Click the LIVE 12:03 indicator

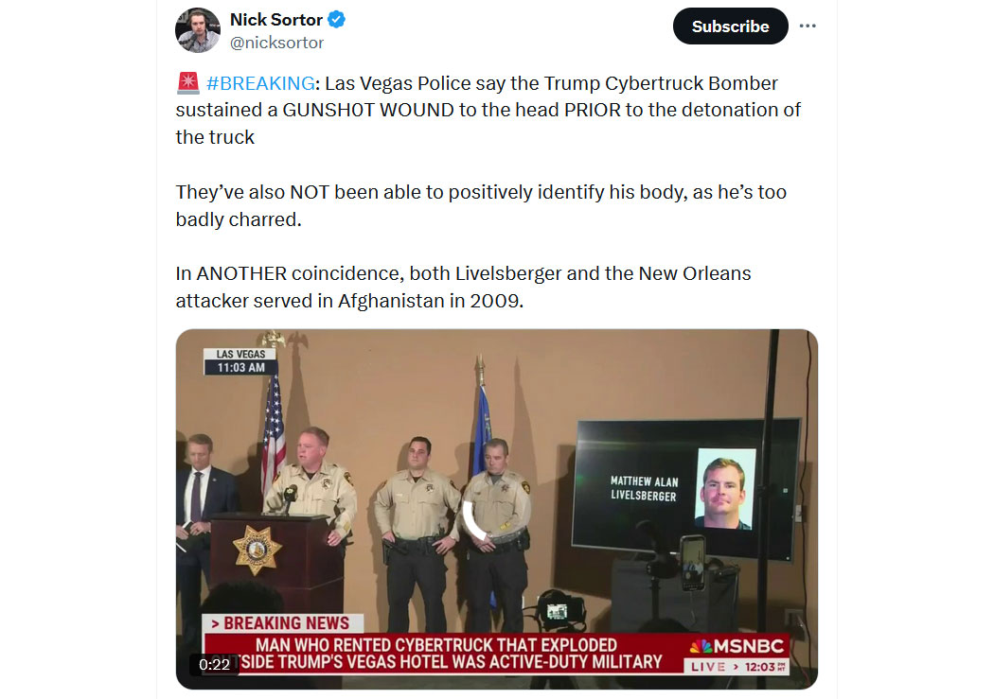(x=737, y=666)
